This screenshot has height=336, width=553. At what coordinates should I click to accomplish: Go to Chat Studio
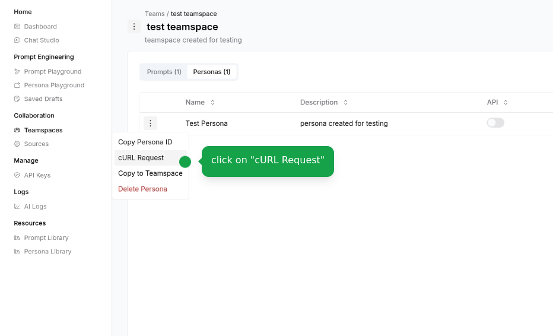pos(42,40)
